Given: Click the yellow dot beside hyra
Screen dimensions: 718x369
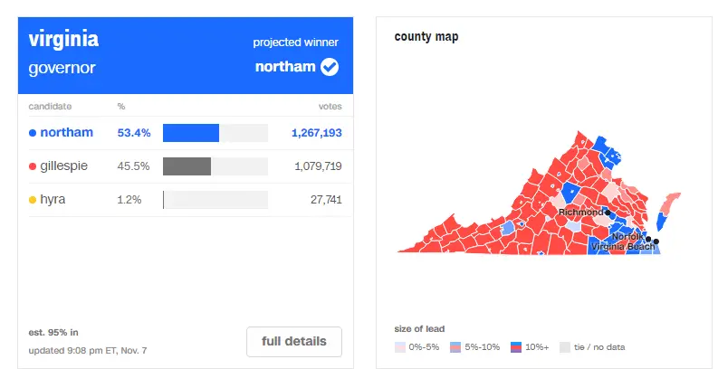Looking at the screenshot, I should [x=33, y=200].
